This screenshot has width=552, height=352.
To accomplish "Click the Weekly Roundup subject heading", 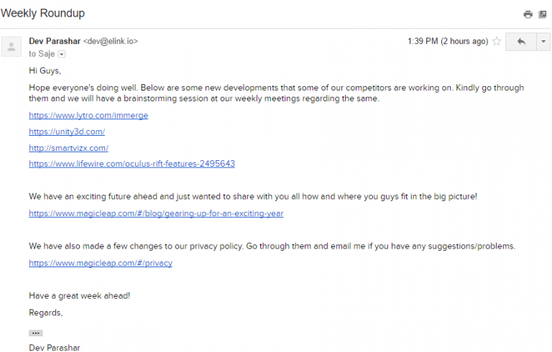I will pyautogui.click(x=42, y=13).
